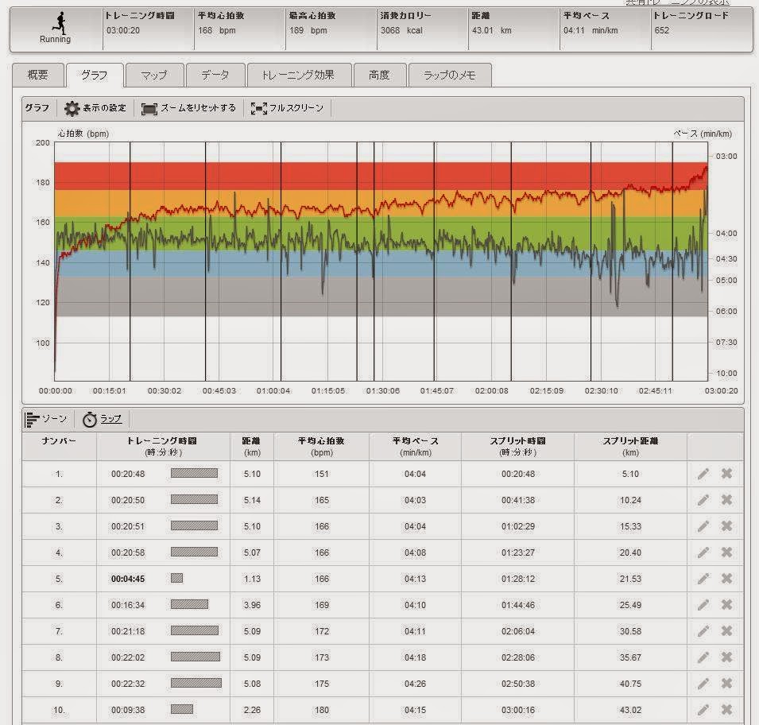Delete lap 6 with X icon
This screenshot has width=759, height=725.
pos(726,605)
